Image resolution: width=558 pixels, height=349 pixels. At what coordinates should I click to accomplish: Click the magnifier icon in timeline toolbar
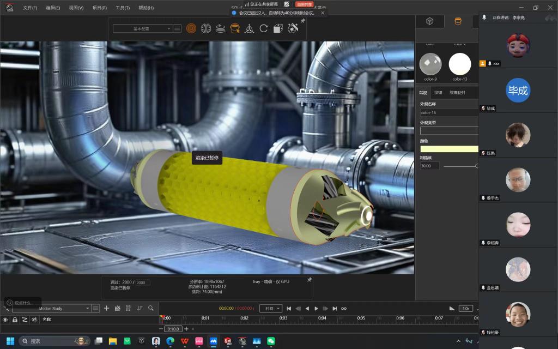(x=151, y=308)
